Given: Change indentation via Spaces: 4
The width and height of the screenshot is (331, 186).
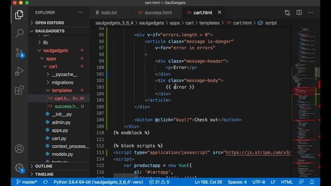Looking at the screenshot, I should tap(237, 182).
